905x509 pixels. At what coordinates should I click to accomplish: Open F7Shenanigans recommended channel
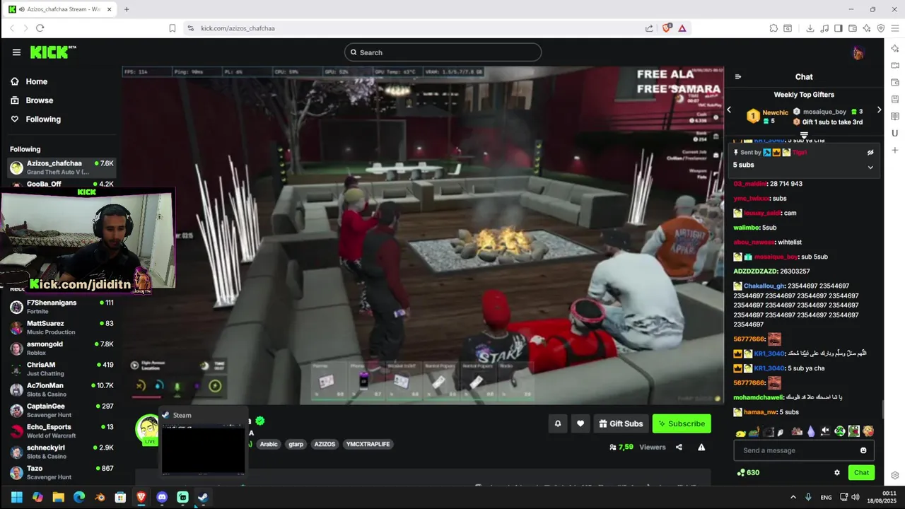point(62,307)
